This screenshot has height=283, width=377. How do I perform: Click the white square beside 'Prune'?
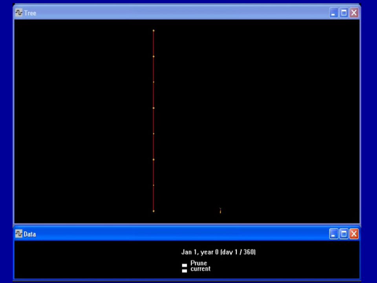(185, 265)
